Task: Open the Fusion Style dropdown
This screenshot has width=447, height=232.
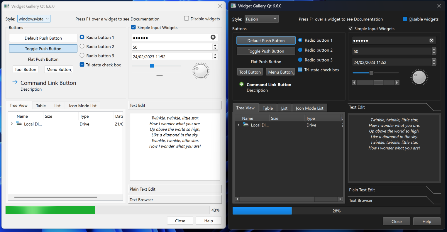Action: (x=261, y=19)
